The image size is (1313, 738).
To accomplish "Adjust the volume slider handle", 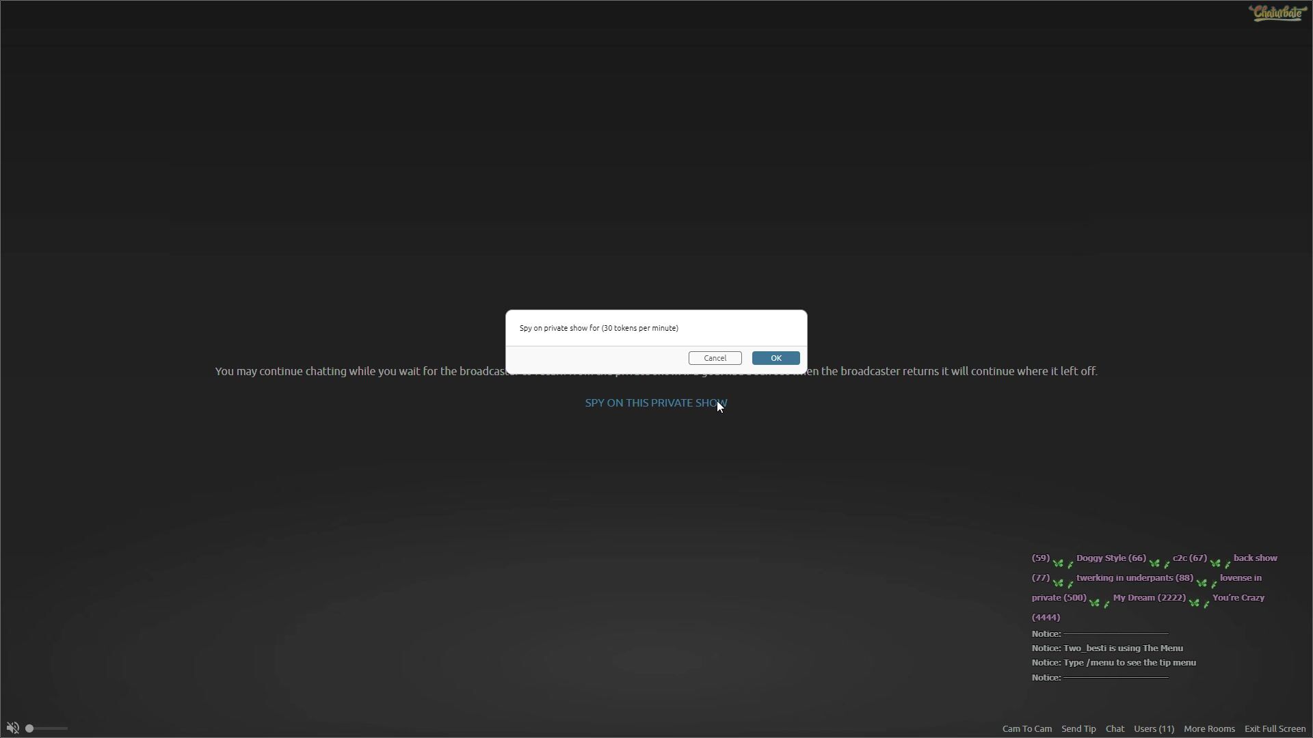I will click(29, 728).
